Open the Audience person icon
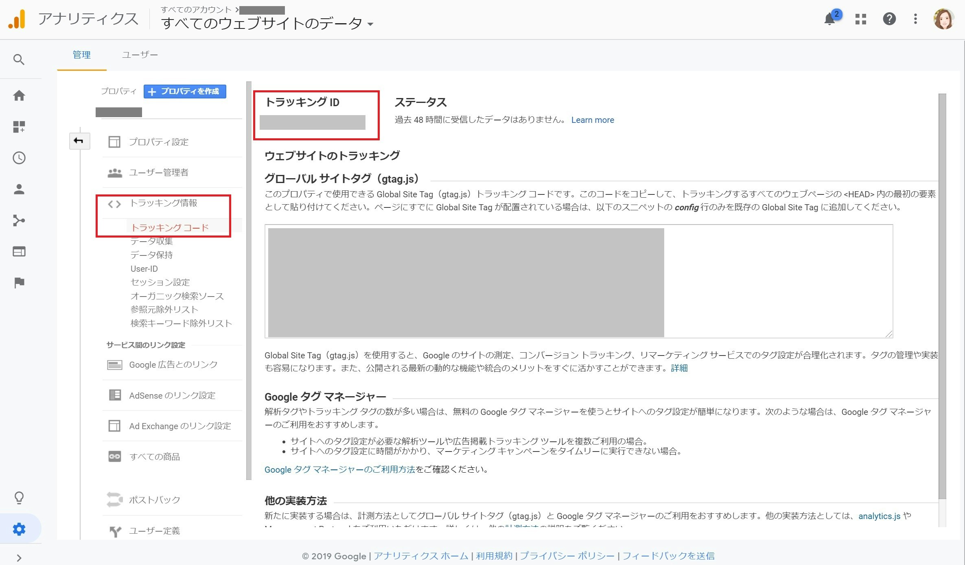 pos(19,189)
